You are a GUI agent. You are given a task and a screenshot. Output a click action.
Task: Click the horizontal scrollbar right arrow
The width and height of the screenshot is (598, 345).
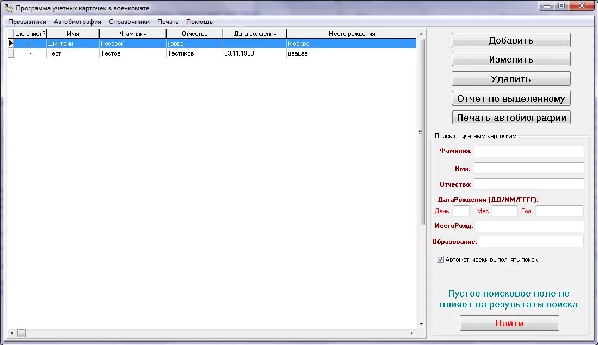click(411, 333)
